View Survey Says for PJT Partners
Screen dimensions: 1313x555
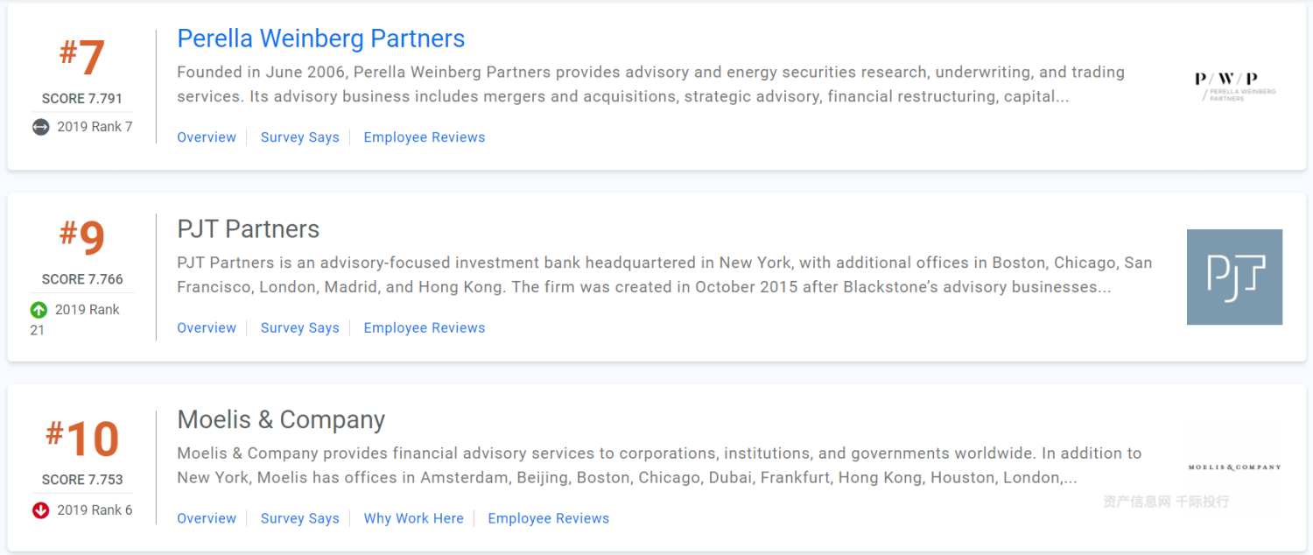point(299,328)
